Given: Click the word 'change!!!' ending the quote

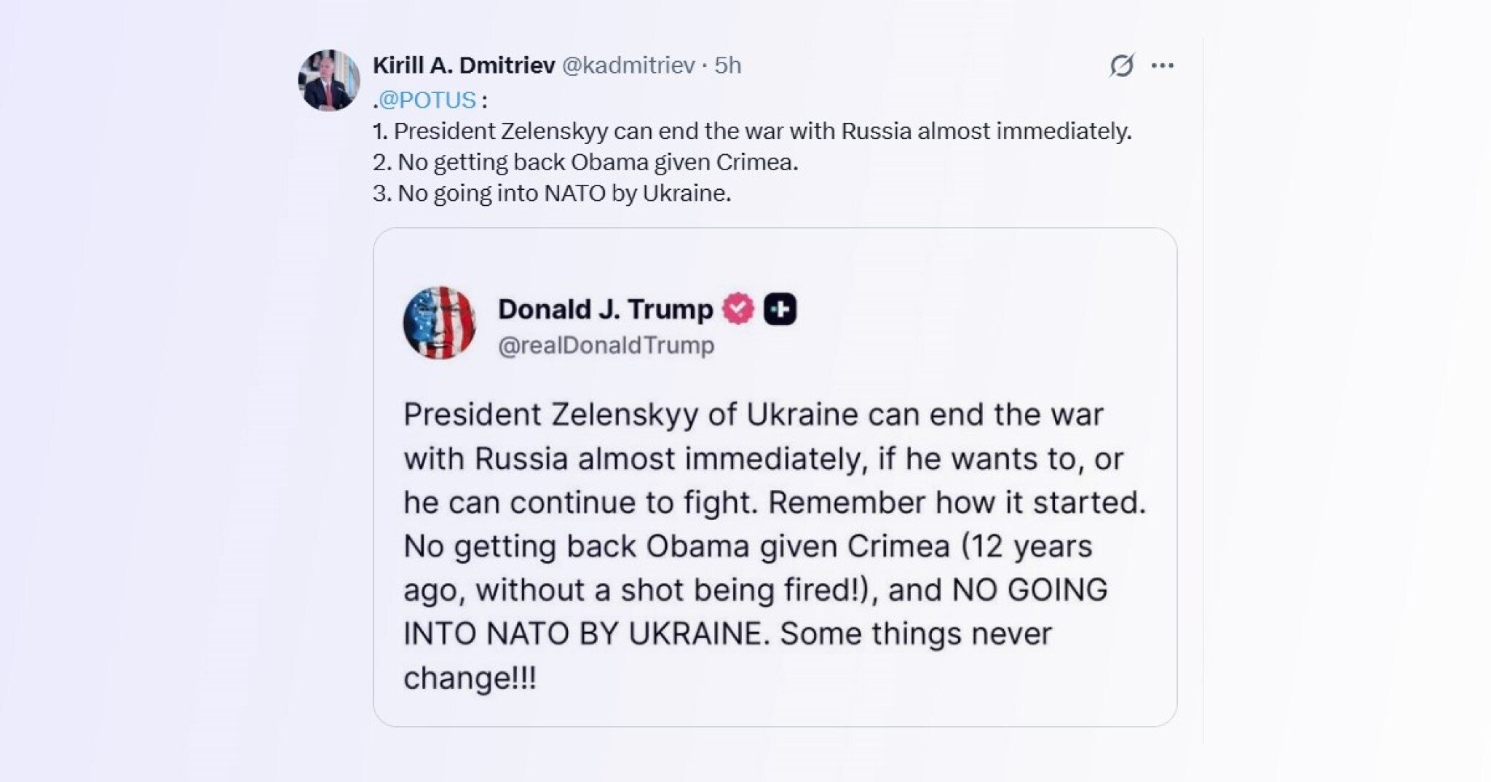Looking at the screenshot, I should point(470,678).
